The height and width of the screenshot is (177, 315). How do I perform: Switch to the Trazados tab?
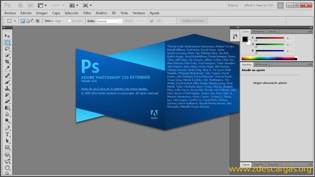(273, 164)
